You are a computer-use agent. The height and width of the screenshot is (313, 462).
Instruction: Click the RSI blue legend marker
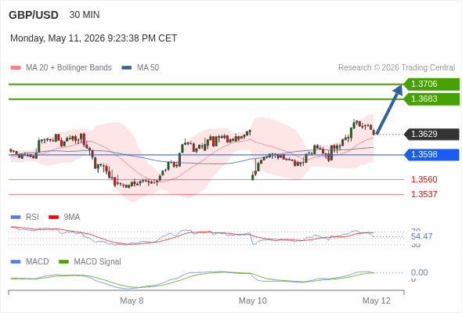(x=16, y=218)
